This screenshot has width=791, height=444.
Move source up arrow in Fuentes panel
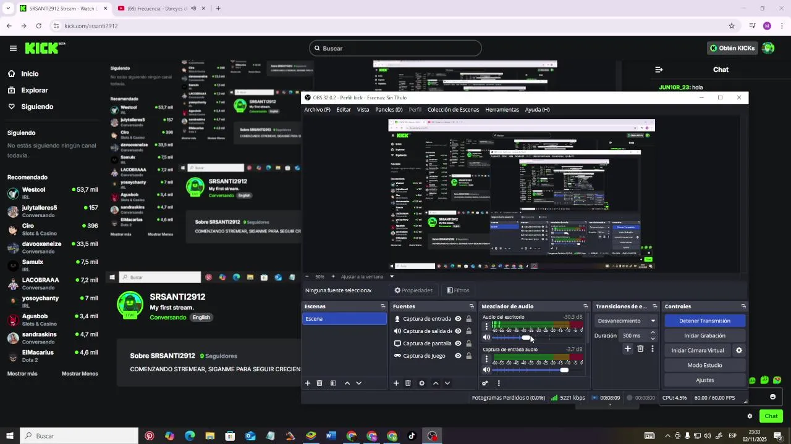point(436,383)
